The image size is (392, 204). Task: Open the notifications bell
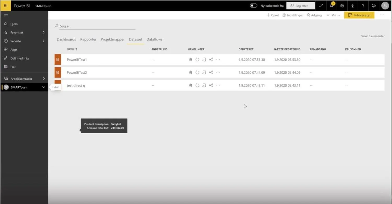pos(332,5)
